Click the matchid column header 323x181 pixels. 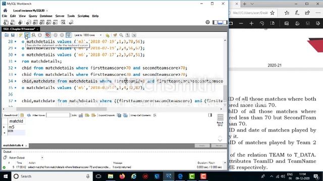pos(16,121)
